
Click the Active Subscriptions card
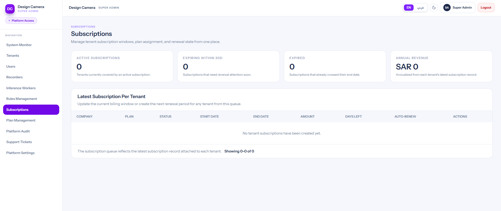(122, 66)
